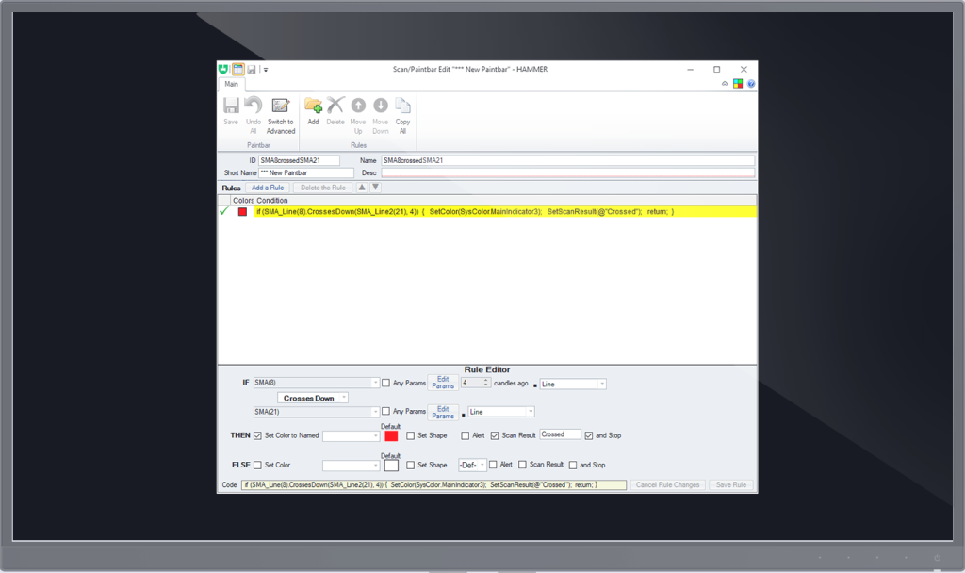Enable ELSE Scan Result checkbox

pos(522,465)
